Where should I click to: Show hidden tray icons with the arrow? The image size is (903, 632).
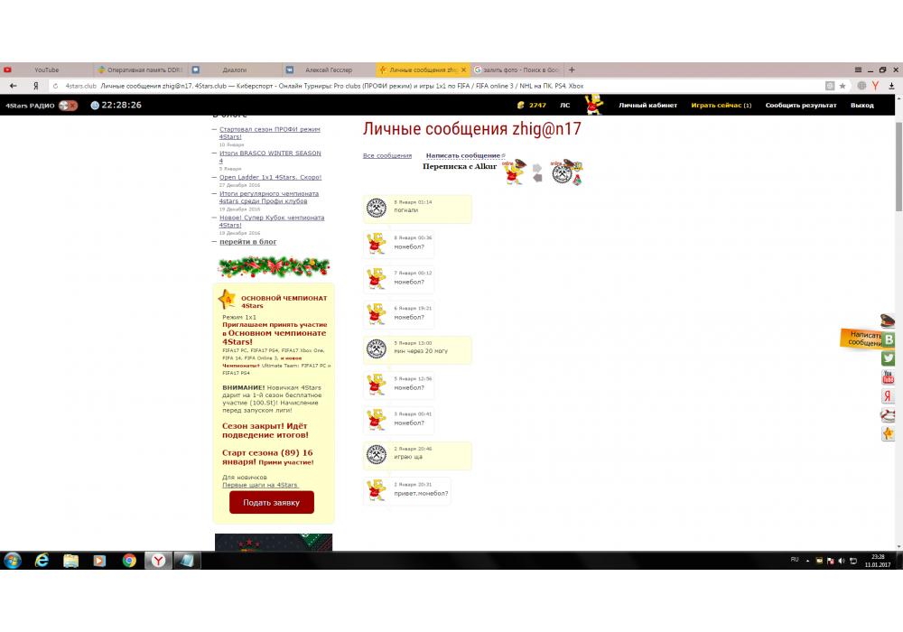807,561
